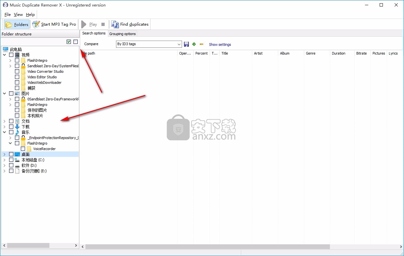Expand the 下载 tree node
The width and height of the screenshot is (404, 256).
(5, 127)
